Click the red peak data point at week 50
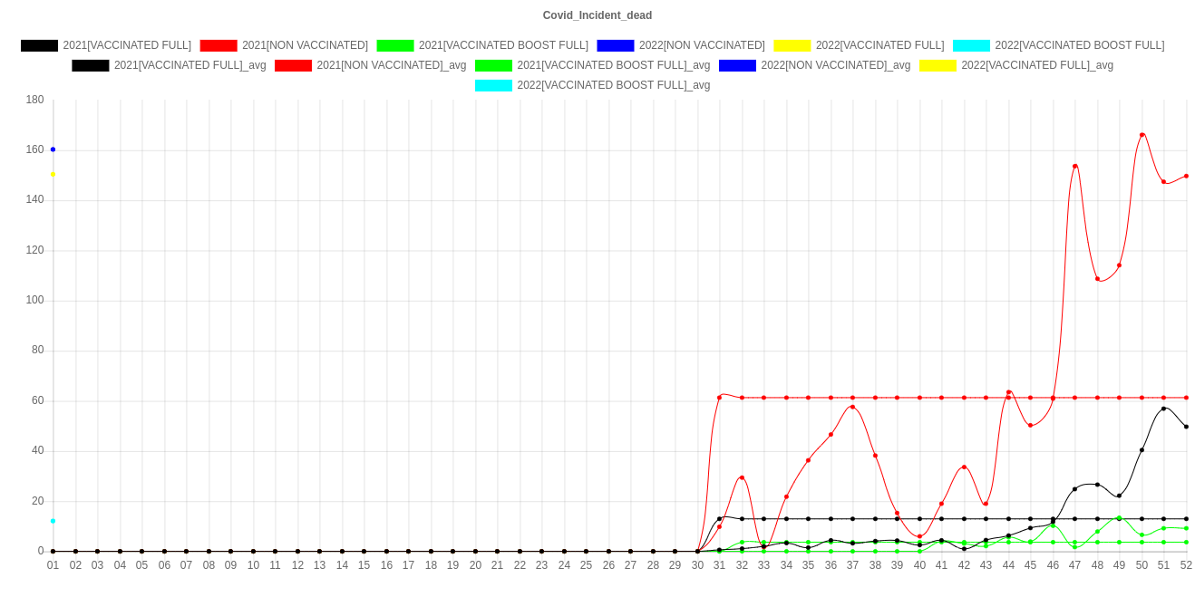This screenshot has width=1195, height=597. click(x=1142, y=135)
